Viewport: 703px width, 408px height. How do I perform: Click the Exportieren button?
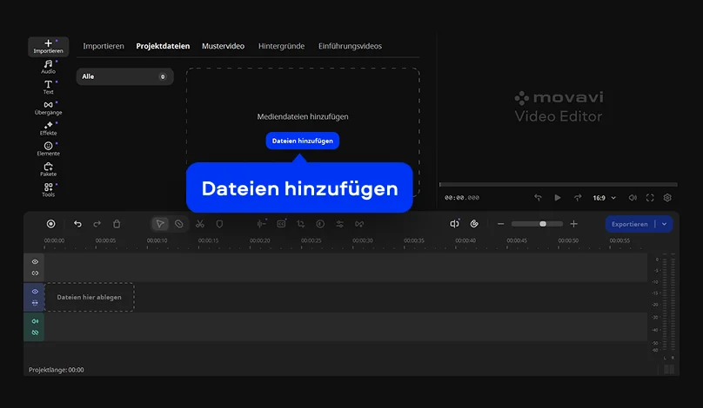point(629,224)
